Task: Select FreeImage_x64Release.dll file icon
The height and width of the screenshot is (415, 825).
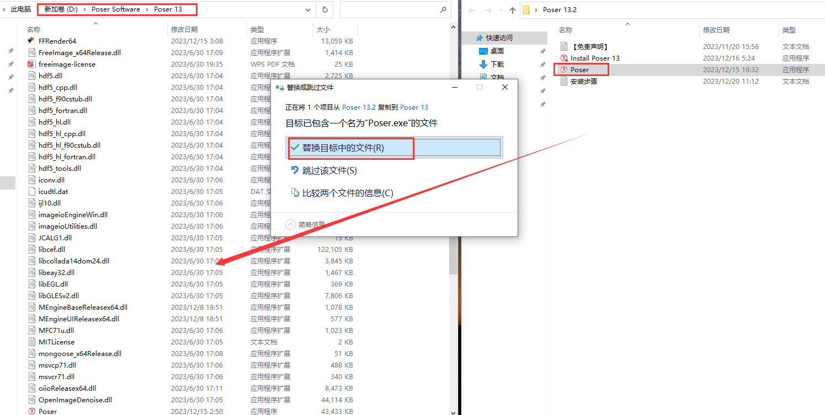Action: (31, 52)
